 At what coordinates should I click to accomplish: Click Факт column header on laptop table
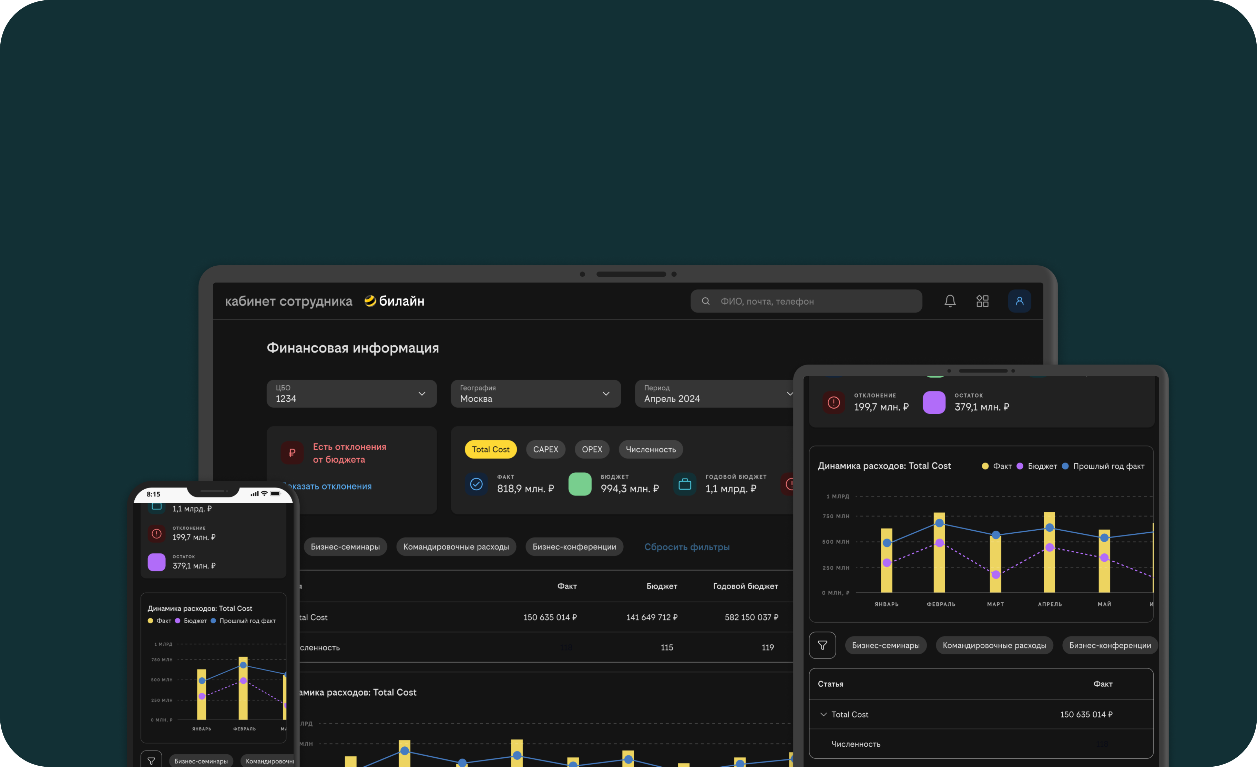pyautogui.click(x=567, y=586)
